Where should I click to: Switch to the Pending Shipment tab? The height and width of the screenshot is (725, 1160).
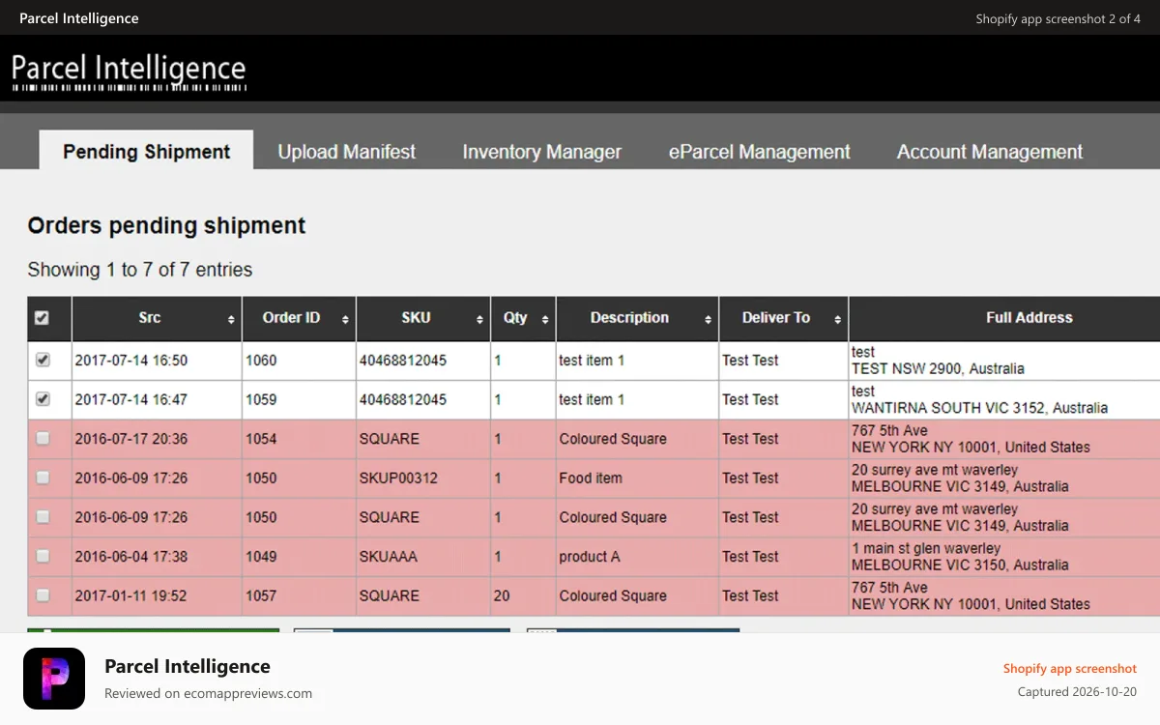[x=146, y=151]
